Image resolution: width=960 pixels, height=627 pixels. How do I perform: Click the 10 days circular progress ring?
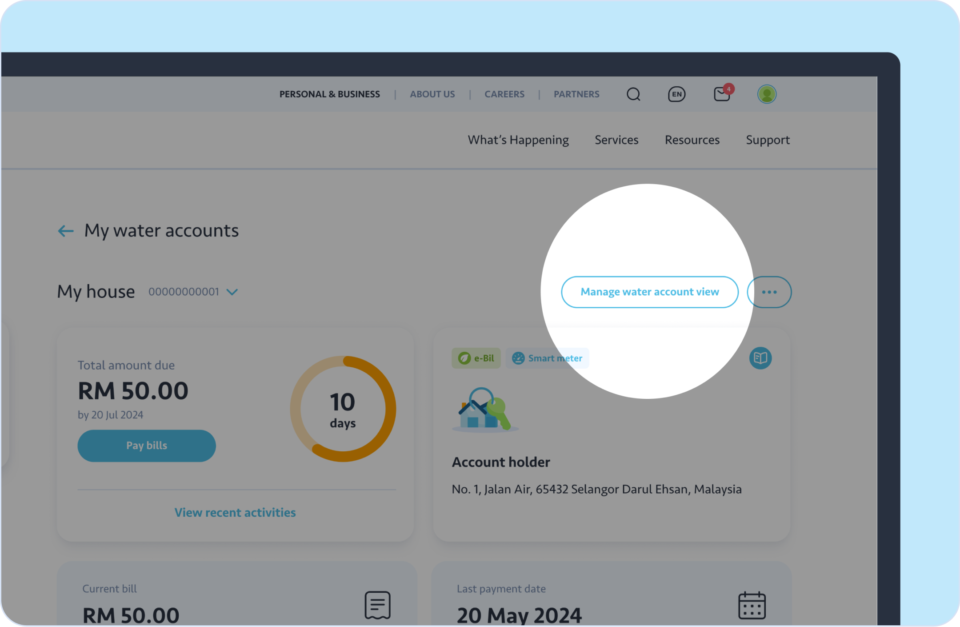343,409
